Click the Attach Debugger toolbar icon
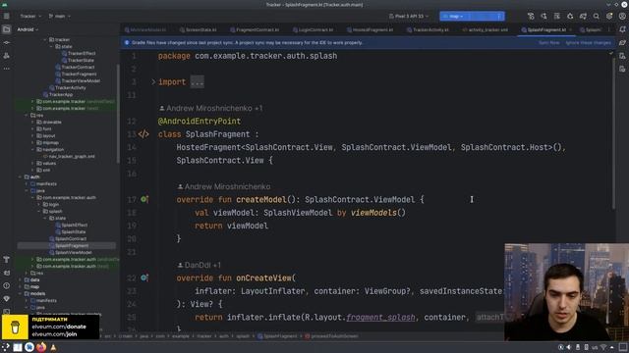This screenshot has height=353, width=629. 570,16
